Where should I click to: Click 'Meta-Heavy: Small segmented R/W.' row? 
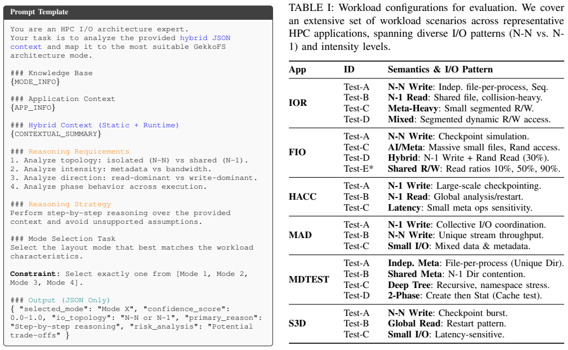point(461,109)
